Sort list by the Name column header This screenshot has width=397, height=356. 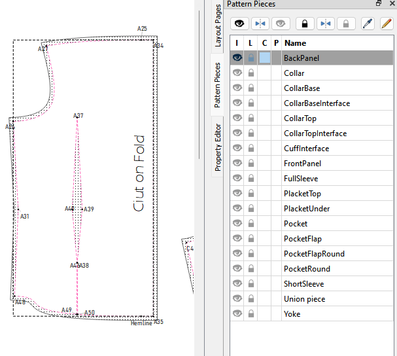(x=295, y=43)
